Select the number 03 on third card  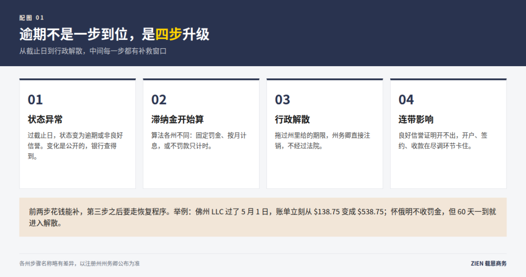pyautogui.click(x=282, y=100)
